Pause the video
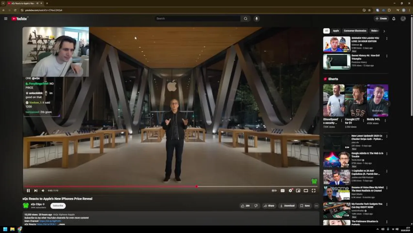 point(28,191)
